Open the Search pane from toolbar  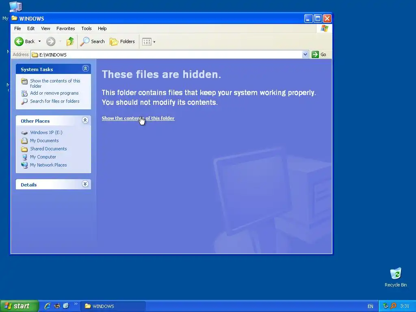(x=92, y=41)
